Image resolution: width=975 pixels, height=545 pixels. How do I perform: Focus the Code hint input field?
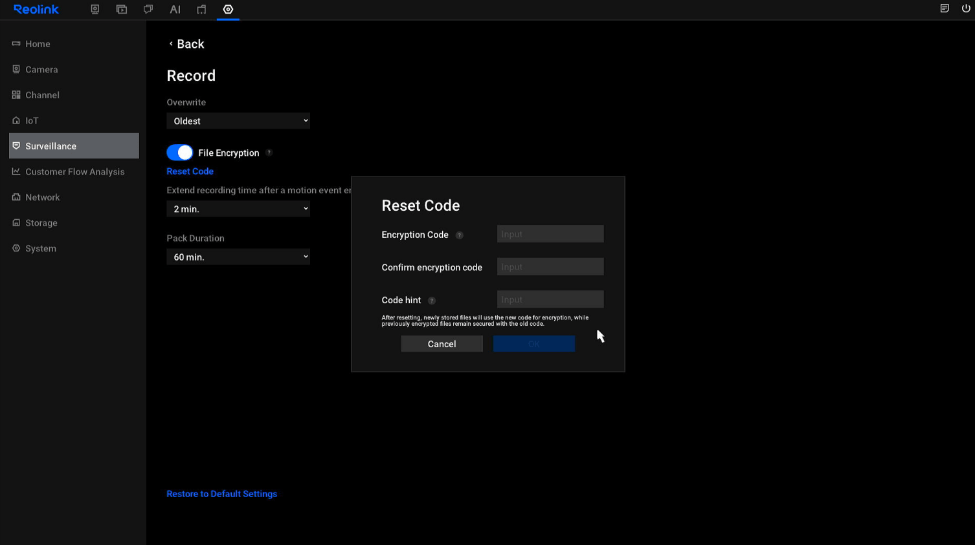[550, 299]
